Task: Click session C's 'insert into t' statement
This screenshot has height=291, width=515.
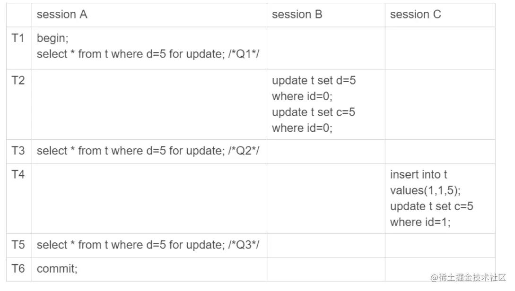Action: click(418, 175)
